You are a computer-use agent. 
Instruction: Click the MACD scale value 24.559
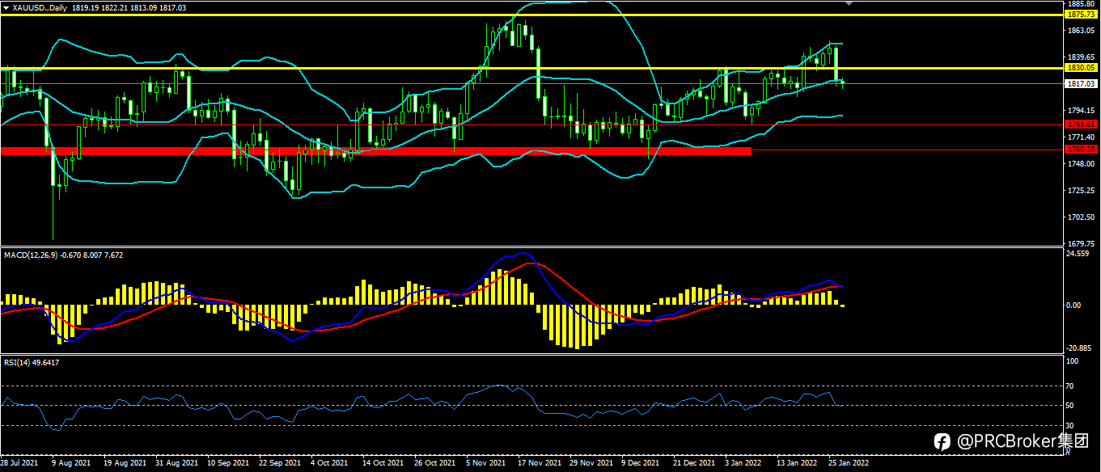[x=1079, y=254]
